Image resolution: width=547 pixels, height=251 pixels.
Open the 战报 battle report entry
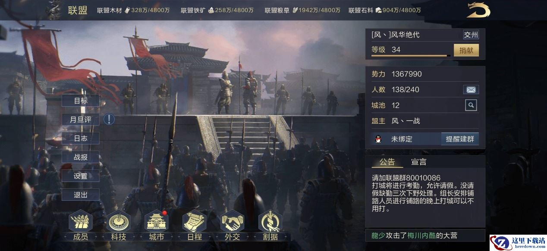click(x=81, y=157)
